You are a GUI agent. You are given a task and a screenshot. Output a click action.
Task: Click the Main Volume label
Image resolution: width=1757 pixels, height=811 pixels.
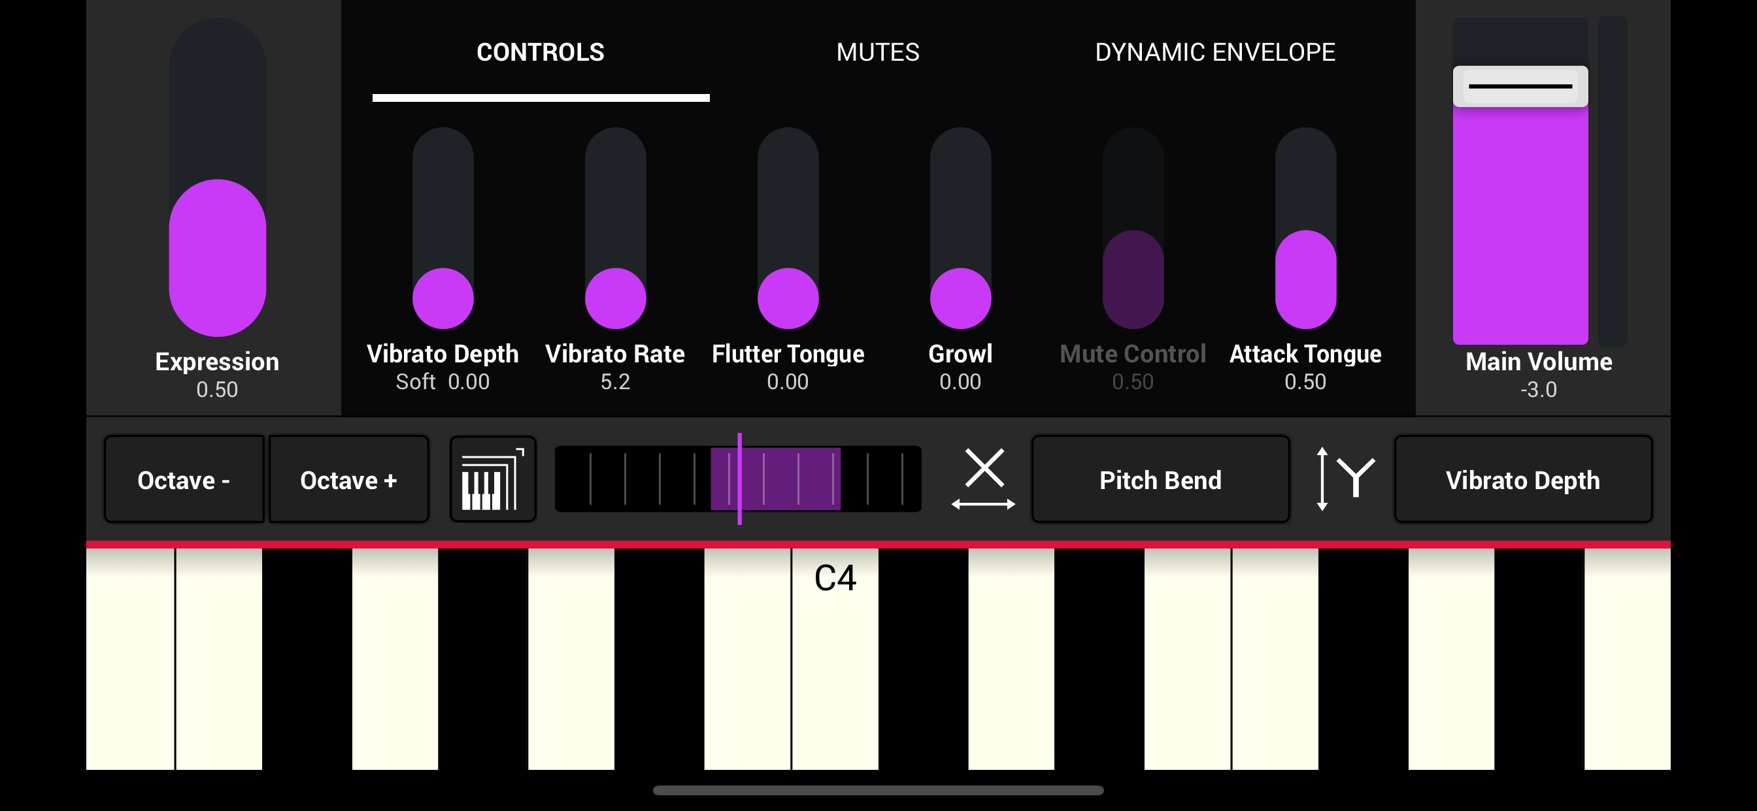pyautogui.click(x=1539, y=362)
